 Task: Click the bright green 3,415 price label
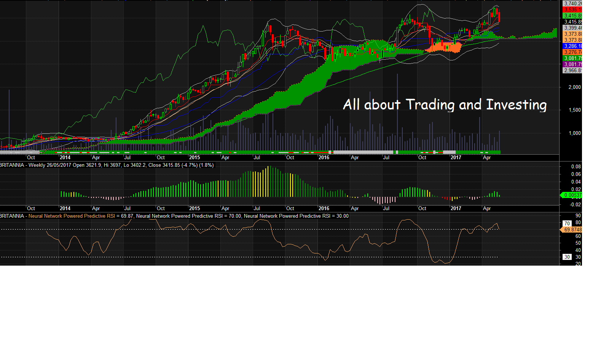pos(572,16)
